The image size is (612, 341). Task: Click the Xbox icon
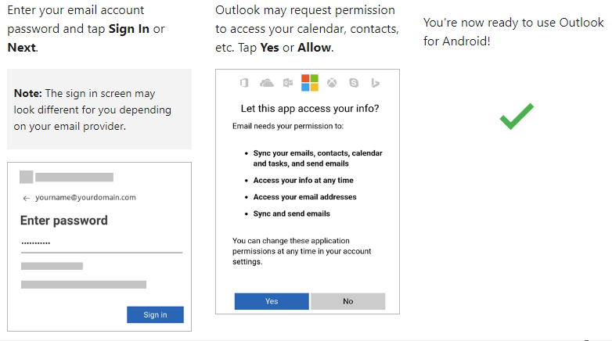coord(332,83)
